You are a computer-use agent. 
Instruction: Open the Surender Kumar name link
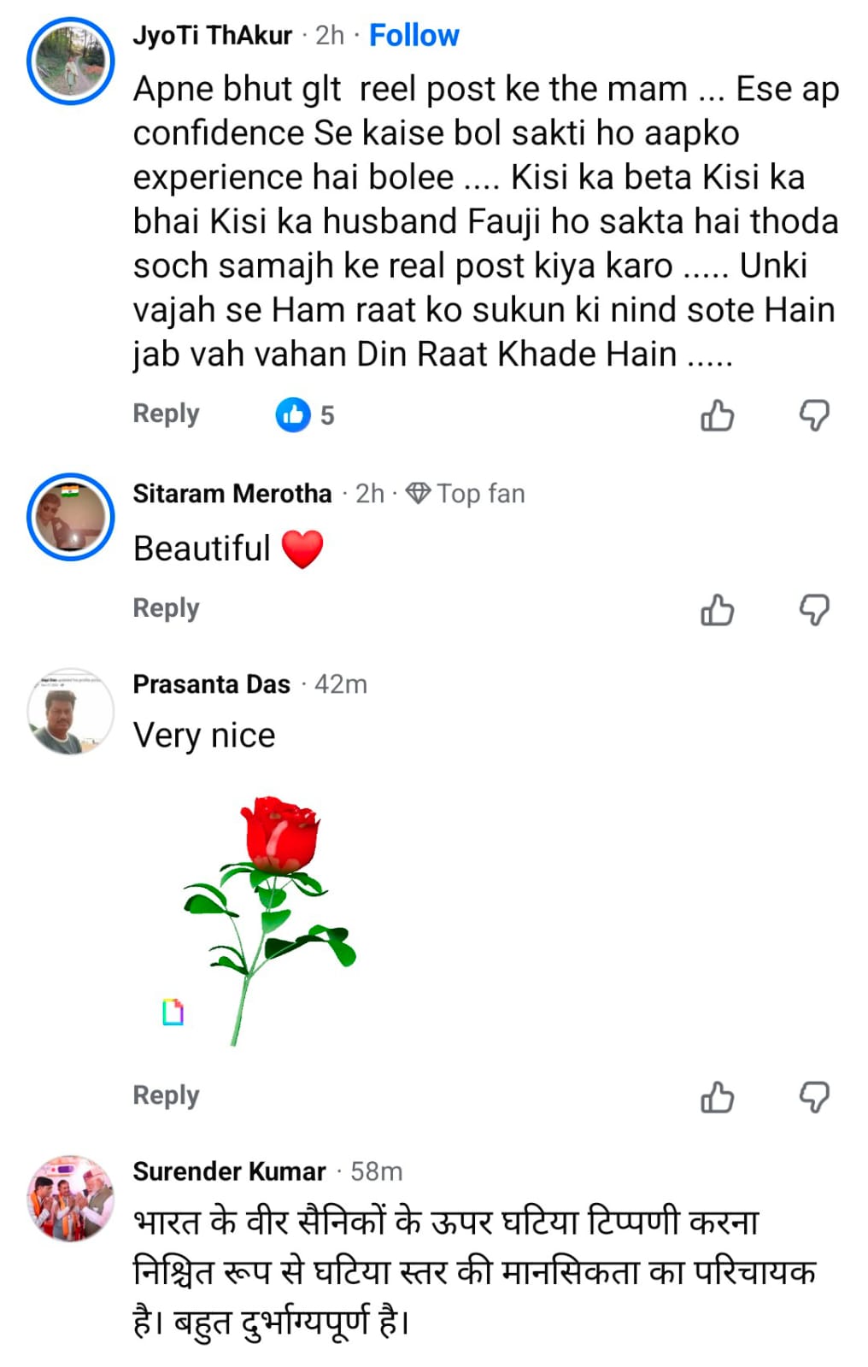coord(229,1171)
